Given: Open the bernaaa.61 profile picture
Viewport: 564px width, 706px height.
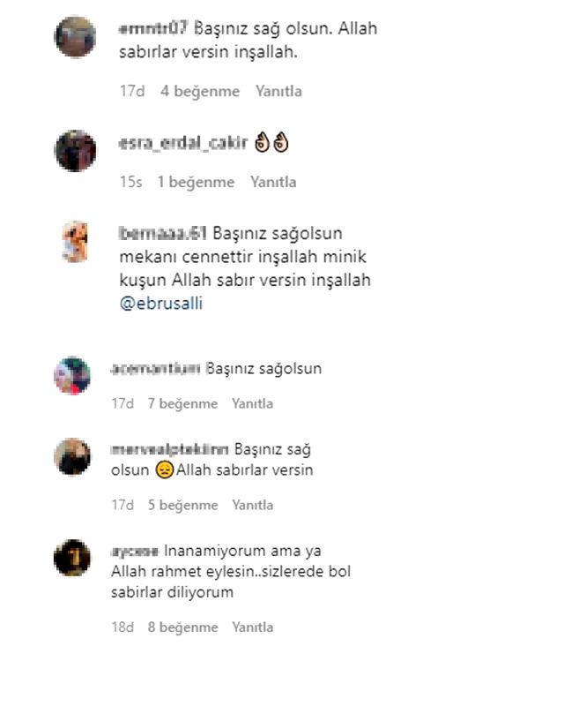Looking at the screenshot, I should click(75, 241).
